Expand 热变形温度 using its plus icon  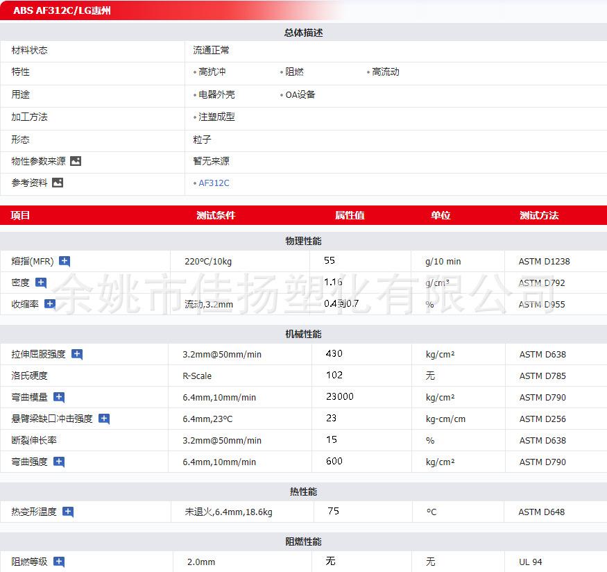click(68, 512)
